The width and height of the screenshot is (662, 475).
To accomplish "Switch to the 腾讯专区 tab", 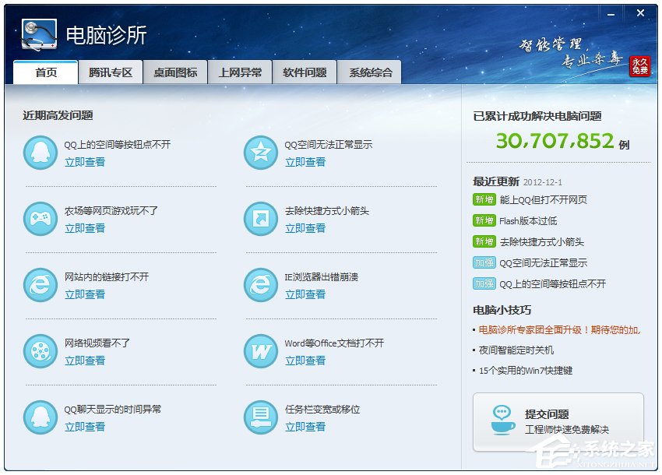I will [x=111, y=70].
